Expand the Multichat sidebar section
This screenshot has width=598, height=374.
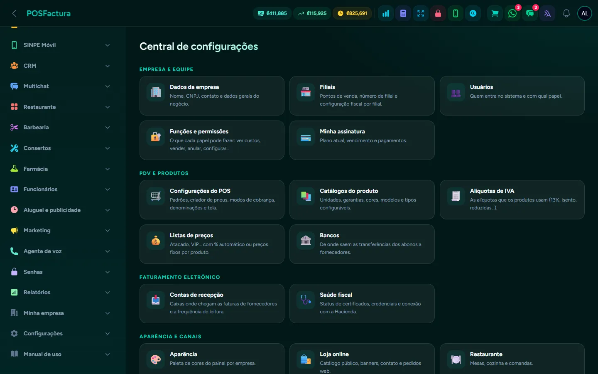[x=61, y=86]
